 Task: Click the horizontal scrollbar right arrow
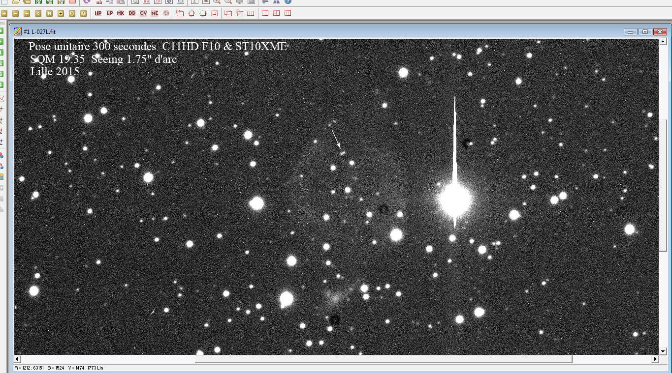pyautogui.click(x=655, y=359)
